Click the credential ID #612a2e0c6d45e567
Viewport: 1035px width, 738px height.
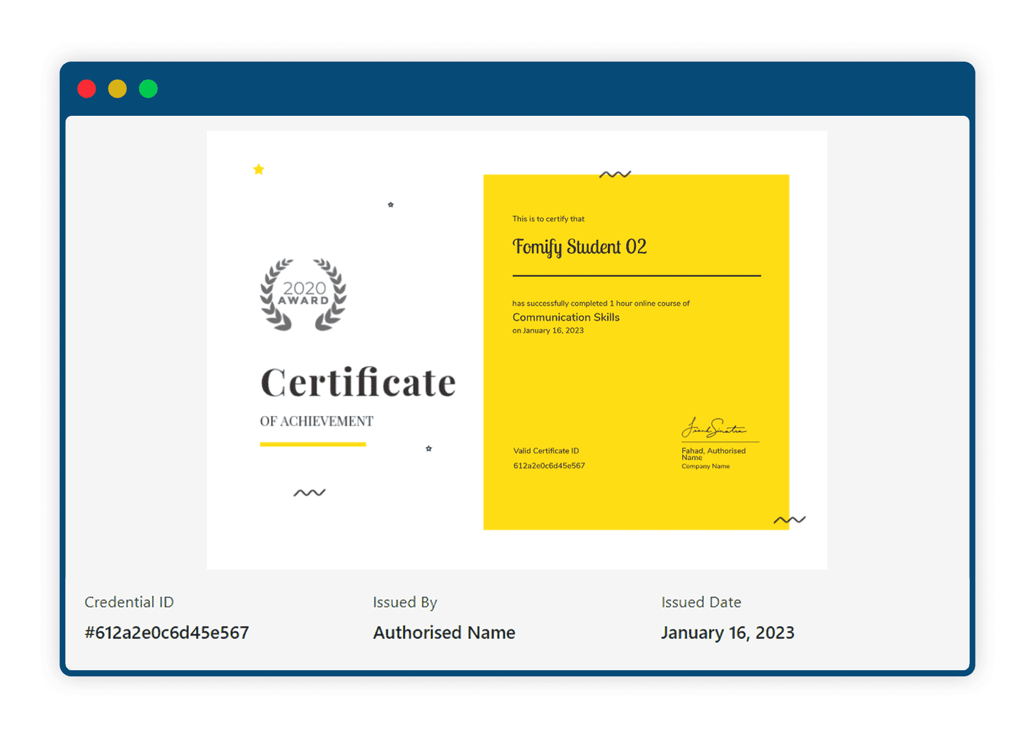pos(167,633)
